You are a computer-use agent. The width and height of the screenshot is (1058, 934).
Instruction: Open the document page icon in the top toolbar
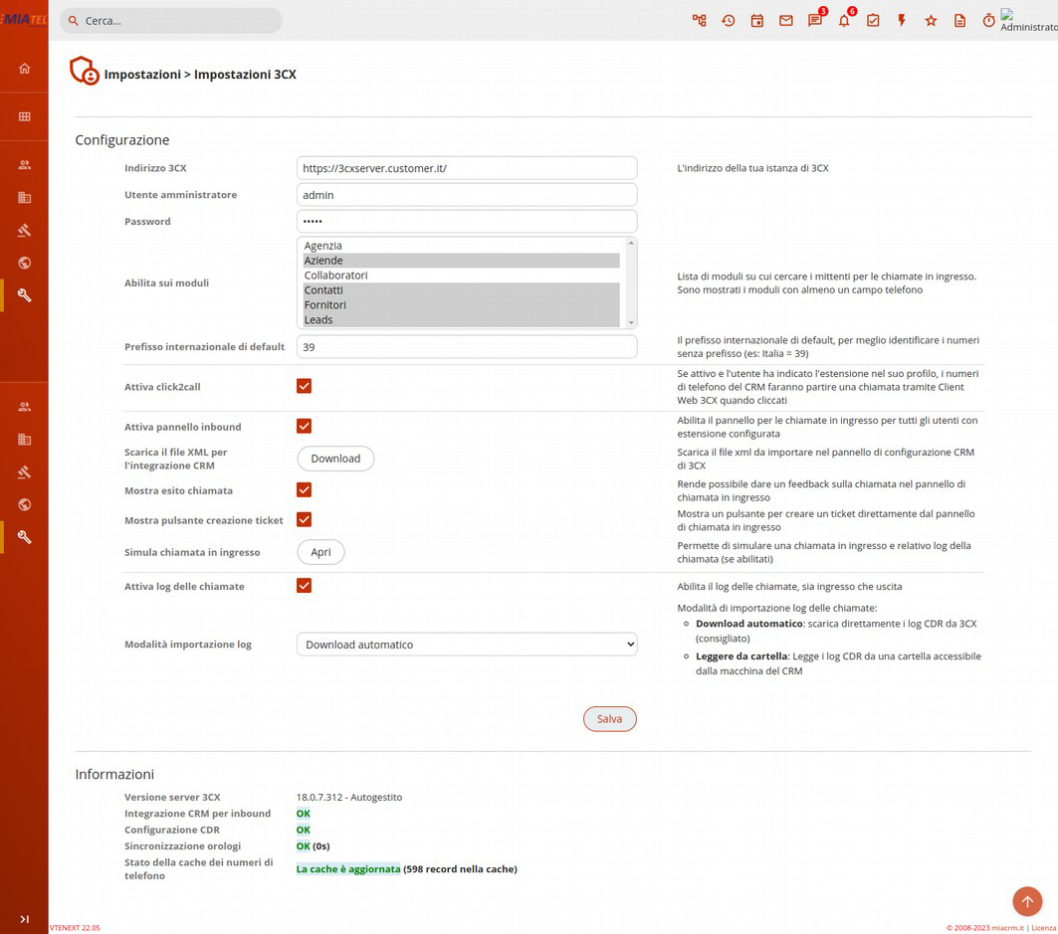(x=959, y=20)
